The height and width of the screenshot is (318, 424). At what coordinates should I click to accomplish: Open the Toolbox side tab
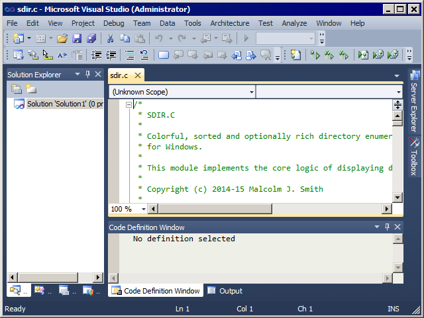click(414, 157)
